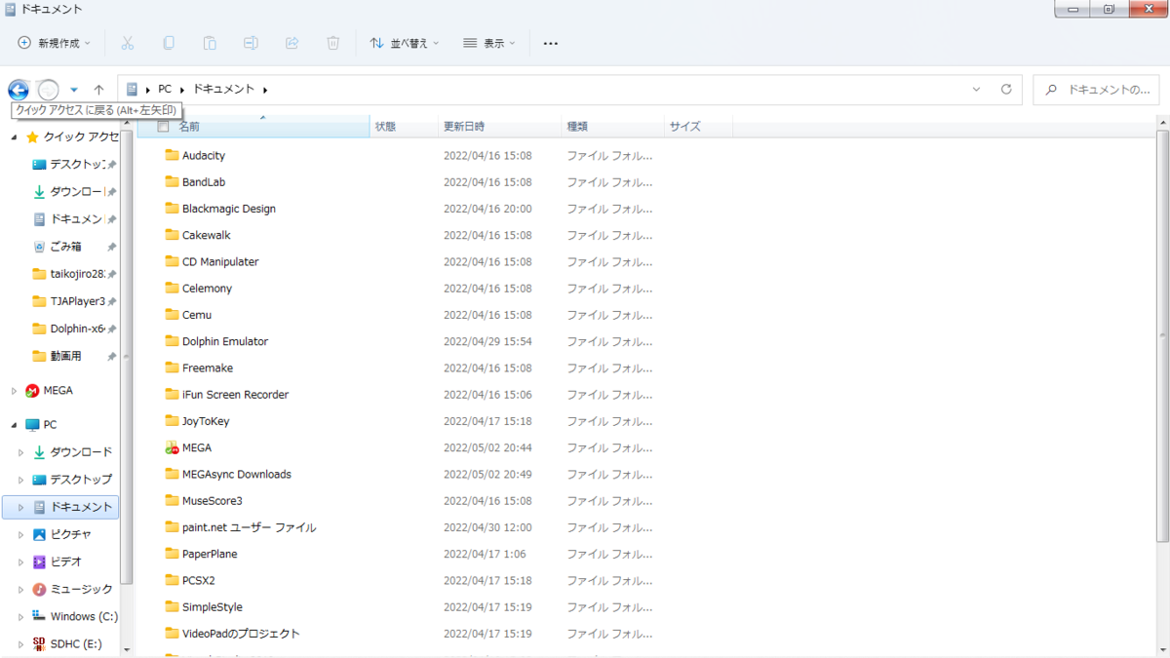This screenshot has width=1170, height=658.
Task: Sort by the サイズ column header
Action: coord(698,127)
